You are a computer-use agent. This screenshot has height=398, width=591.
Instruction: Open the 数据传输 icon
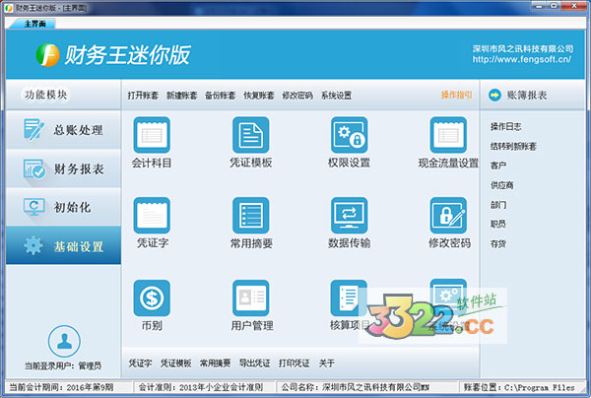coord(349,215)
